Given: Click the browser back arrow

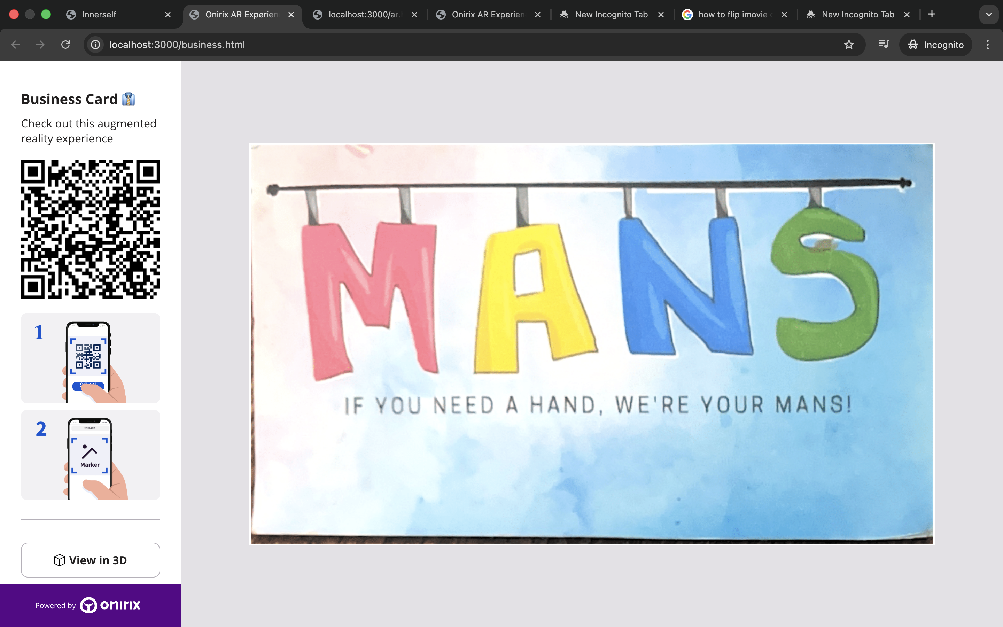Looking at the screenshot, I should point(15,44).
